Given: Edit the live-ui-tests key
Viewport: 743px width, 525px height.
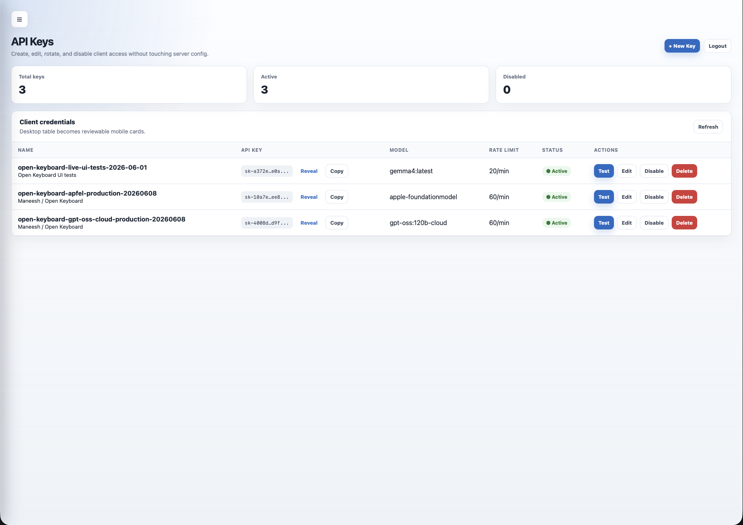Looking at the screenshot, I should click(x=627, y=171).
